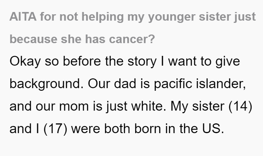Click the author's age "(17)"

pyautogui.click(x=55, y=129)
